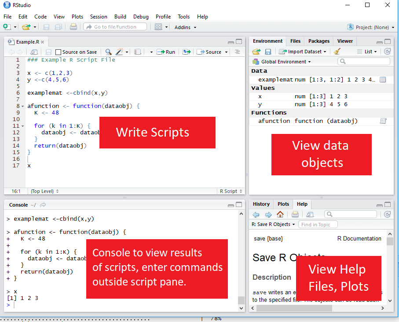Click the Console vertical scrollbar down arrow
Screen dimensions: 399x322
[x=241, y=308]
